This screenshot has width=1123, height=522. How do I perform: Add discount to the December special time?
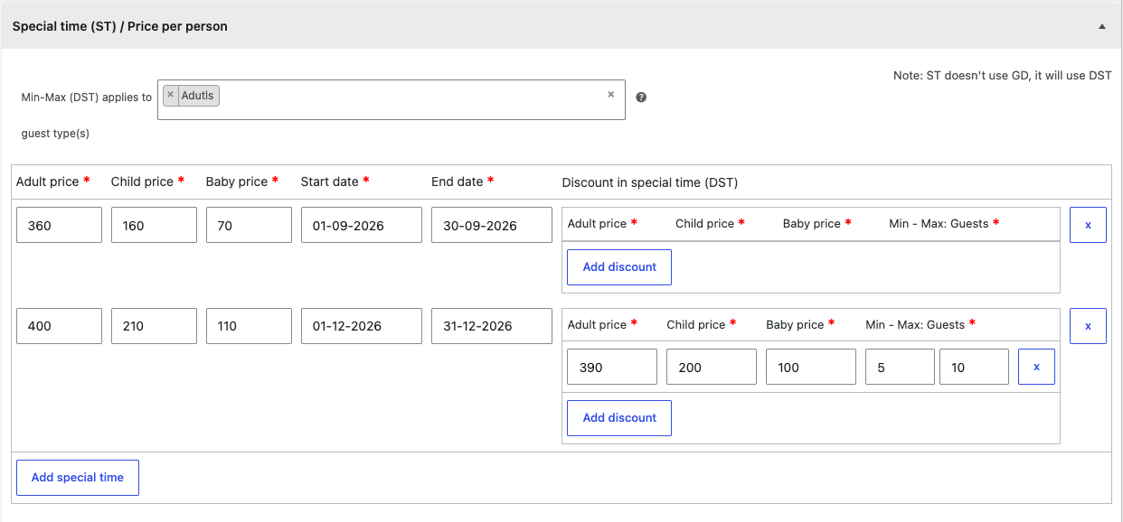click(619, 418)
